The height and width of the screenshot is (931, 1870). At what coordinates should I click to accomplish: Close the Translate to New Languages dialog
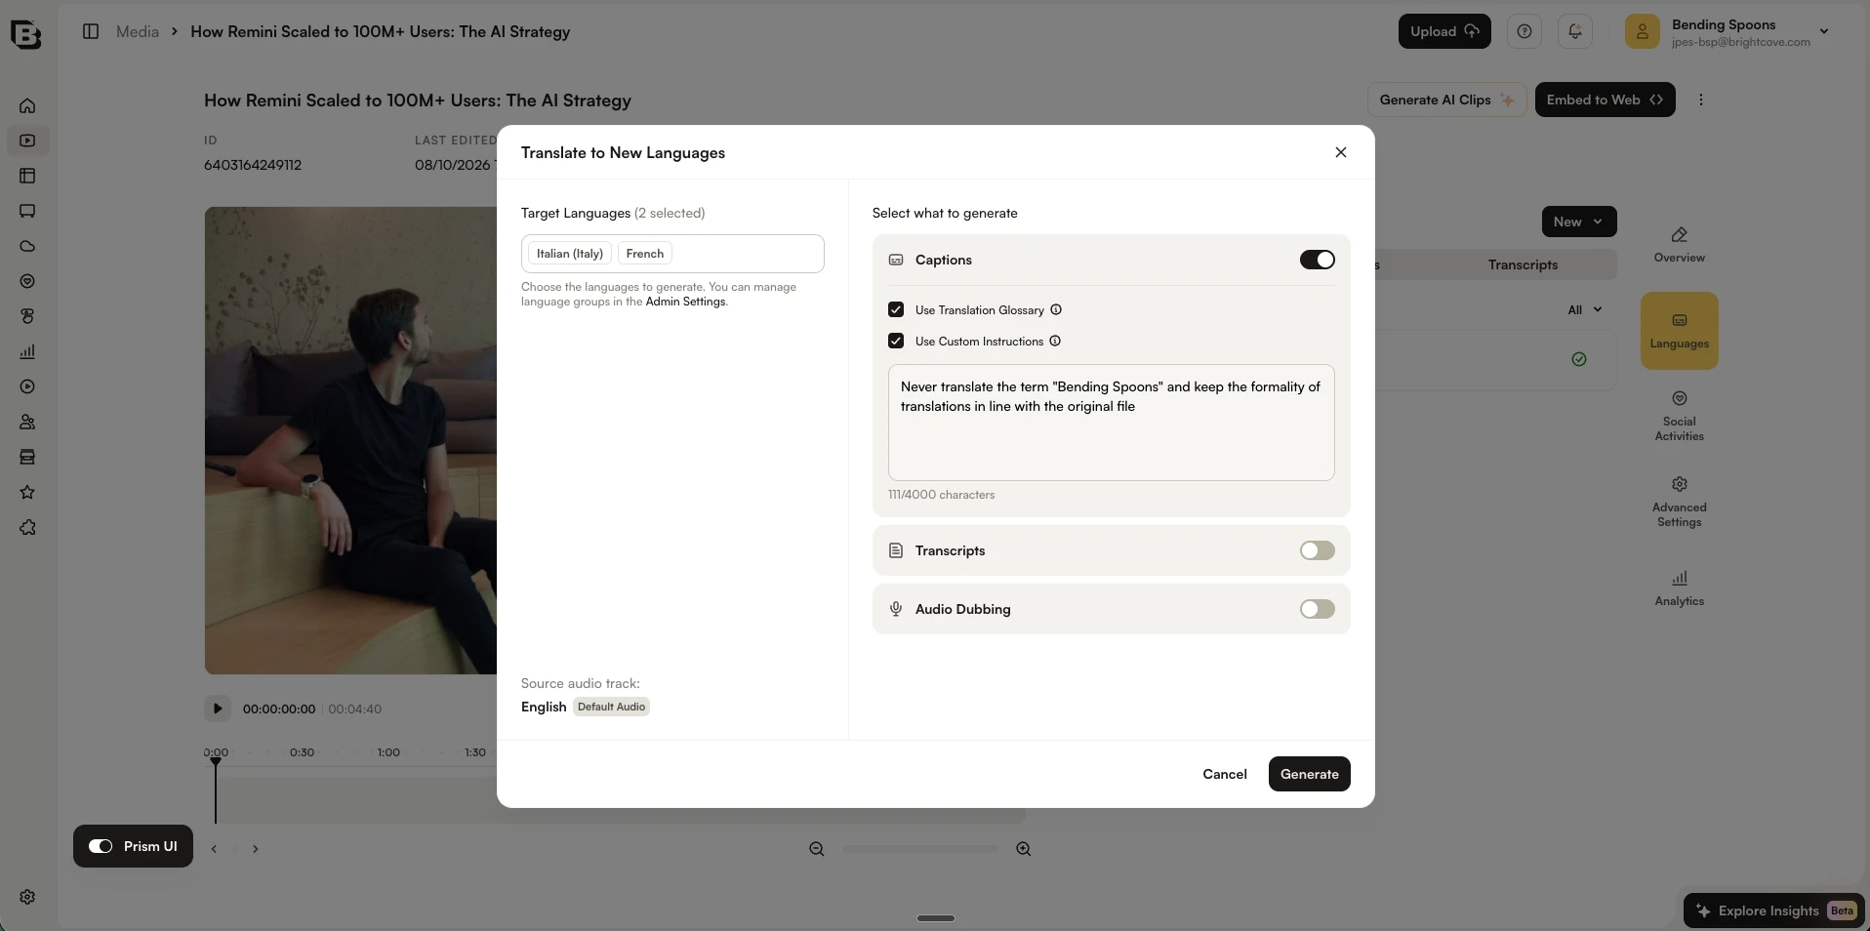click(1341, 152)
